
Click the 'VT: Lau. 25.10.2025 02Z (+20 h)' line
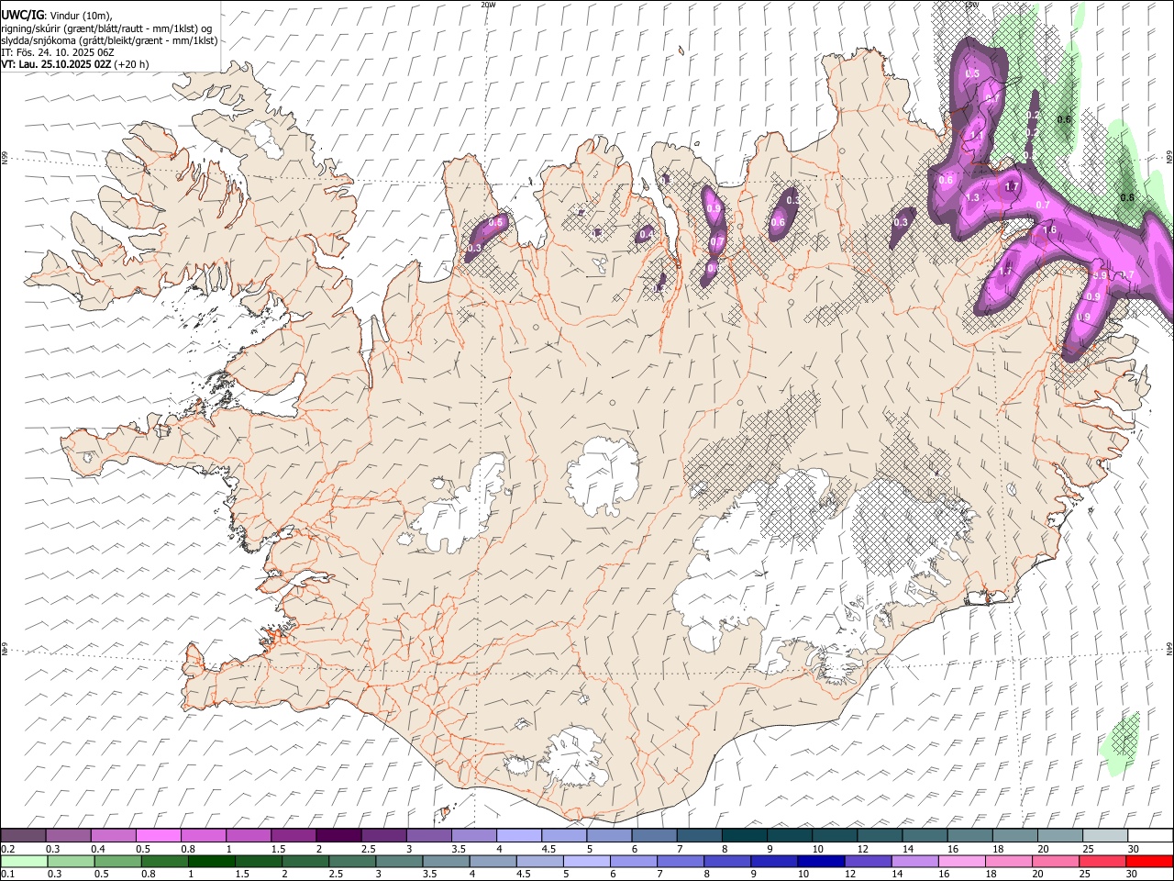click(x=74, y=64)
